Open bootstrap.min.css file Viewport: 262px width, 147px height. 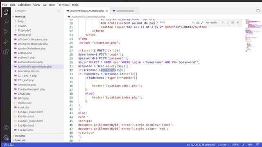29,71
